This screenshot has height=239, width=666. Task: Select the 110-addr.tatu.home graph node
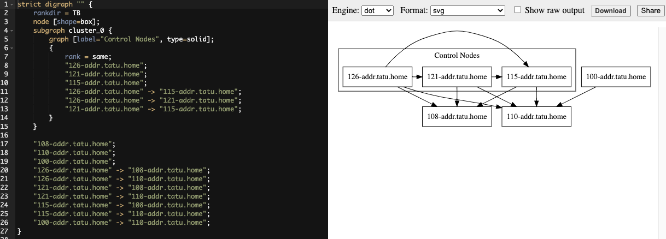point(536,117)
